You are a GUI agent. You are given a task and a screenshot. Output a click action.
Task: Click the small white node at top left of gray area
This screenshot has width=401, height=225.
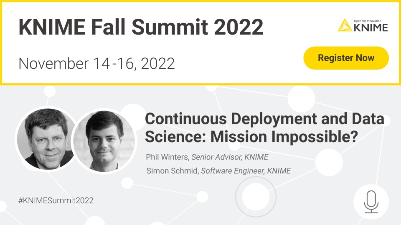click(x=50, y=91)
